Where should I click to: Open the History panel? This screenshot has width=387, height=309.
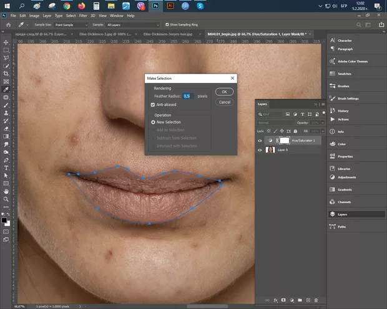coord(343,111)
